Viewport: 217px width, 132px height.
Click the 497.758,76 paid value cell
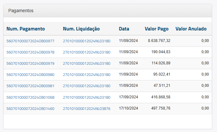(161, 109)
